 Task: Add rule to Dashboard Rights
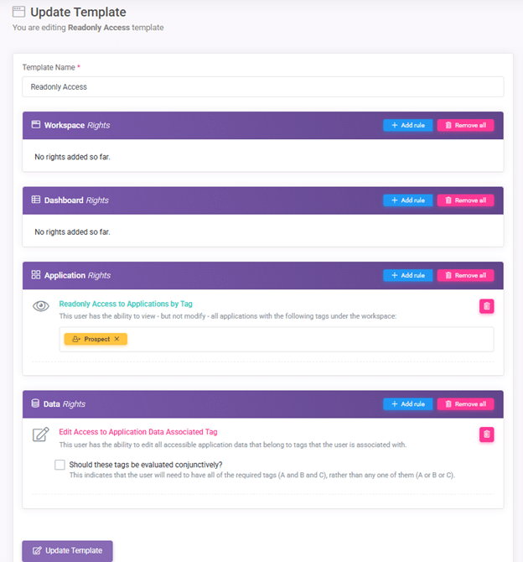point(407,200)
